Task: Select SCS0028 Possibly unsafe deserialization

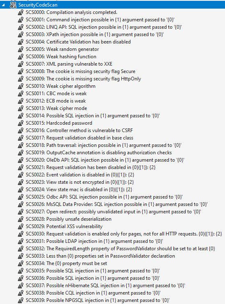Action: 68,219
